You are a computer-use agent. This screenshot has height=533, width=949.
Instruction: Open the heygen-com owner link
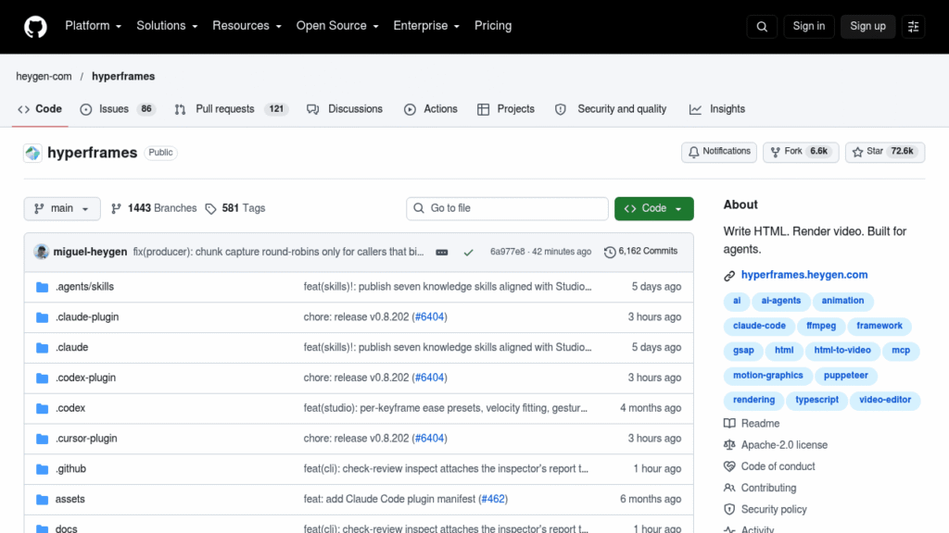coord(44,77)
